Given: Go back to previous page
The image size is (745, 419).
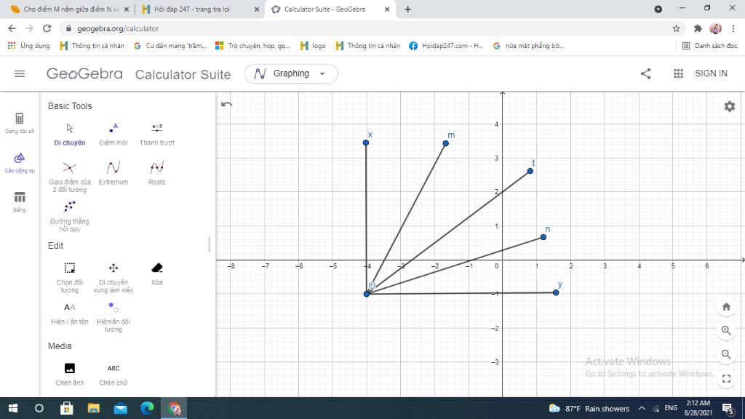Looking at the screenshot, I should click(12, 28).
